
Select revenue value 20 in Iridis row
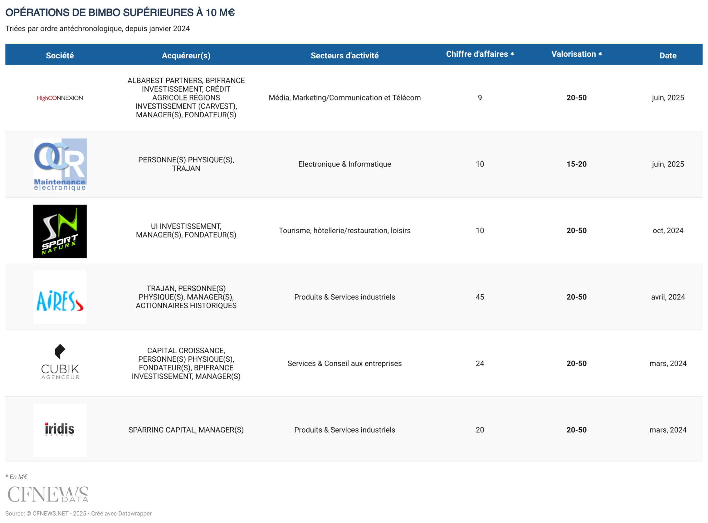pos(479,430)
